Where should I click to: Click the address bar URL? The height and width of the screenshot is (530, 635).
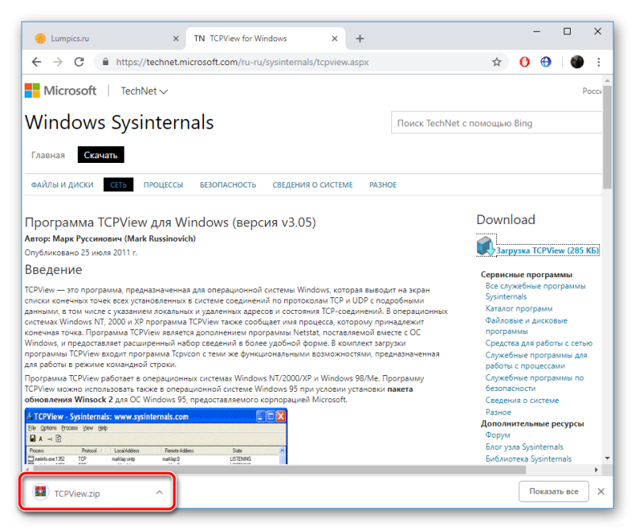(242, 62)
